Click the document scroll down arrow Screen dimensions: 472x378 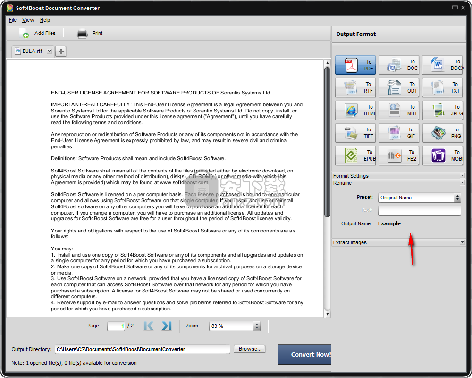(x=327, y=314)
